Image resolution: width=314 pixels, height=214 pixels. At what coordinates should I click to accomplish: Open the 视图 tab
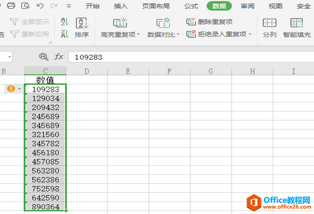276,6
